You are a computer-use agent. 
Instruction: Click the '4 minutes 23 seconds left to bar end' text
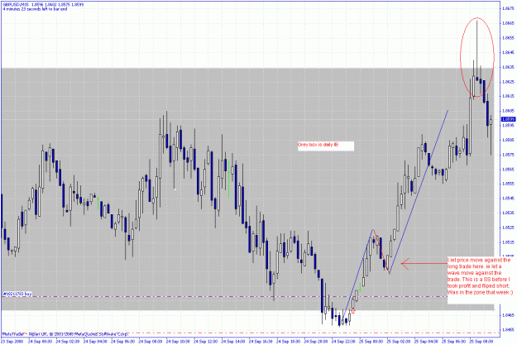pyautogui.click(x=35, y=9)
